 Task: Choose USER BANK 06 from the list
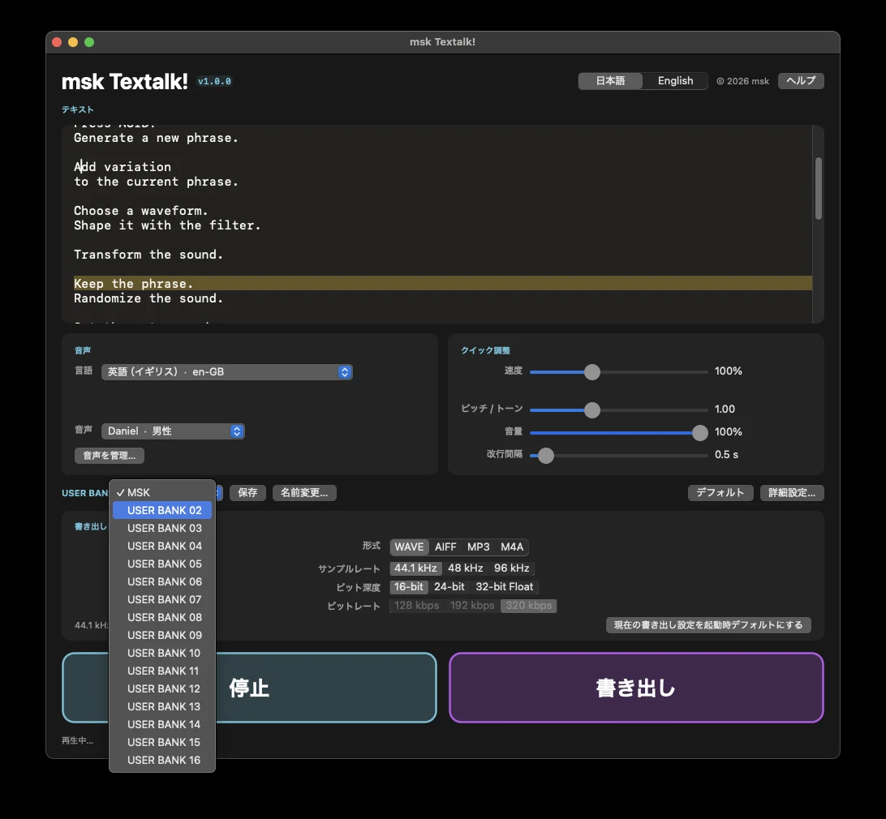coord(162,581)
